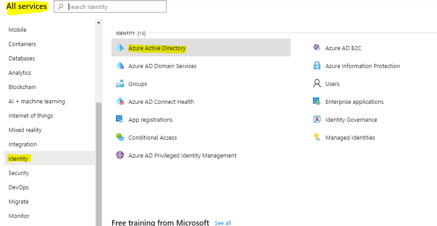Follow the See all training link
This screenshot has width=437, height=226.
click(223, 223)
